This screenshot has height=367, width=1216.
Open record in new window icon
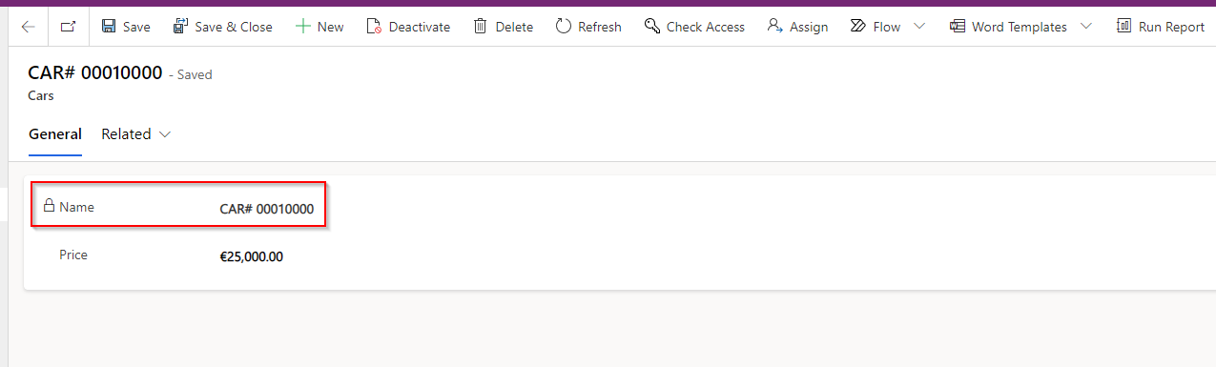click(x=68, y=27)
